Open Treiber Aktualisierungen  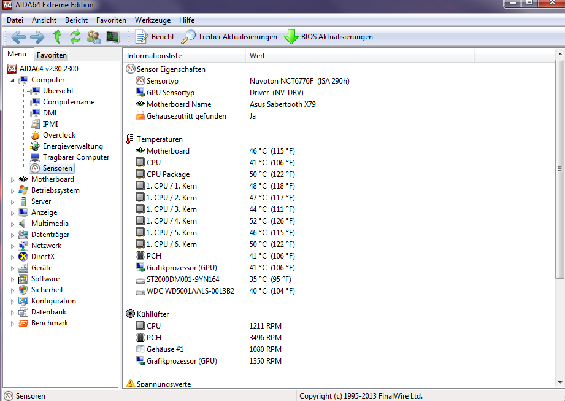pos(229,37)
